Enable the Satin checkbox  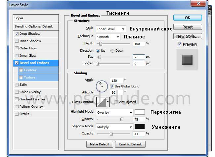(17, 84)
